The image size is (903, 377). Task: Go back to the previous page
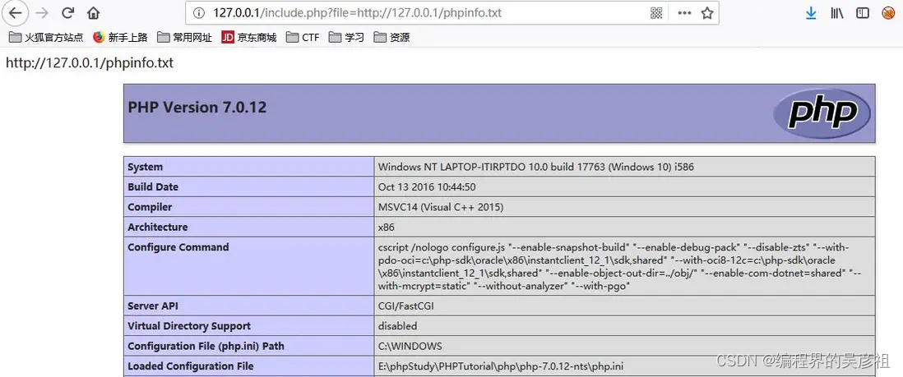pyautogui.click(x=15, y=12)
